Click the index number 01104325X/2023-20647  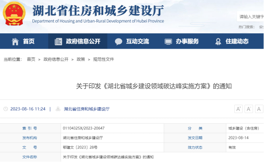click(x=84, y=128)
